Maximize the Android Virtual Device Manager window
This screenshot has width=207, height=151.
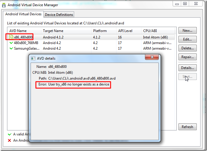click(x=185, y=4)
